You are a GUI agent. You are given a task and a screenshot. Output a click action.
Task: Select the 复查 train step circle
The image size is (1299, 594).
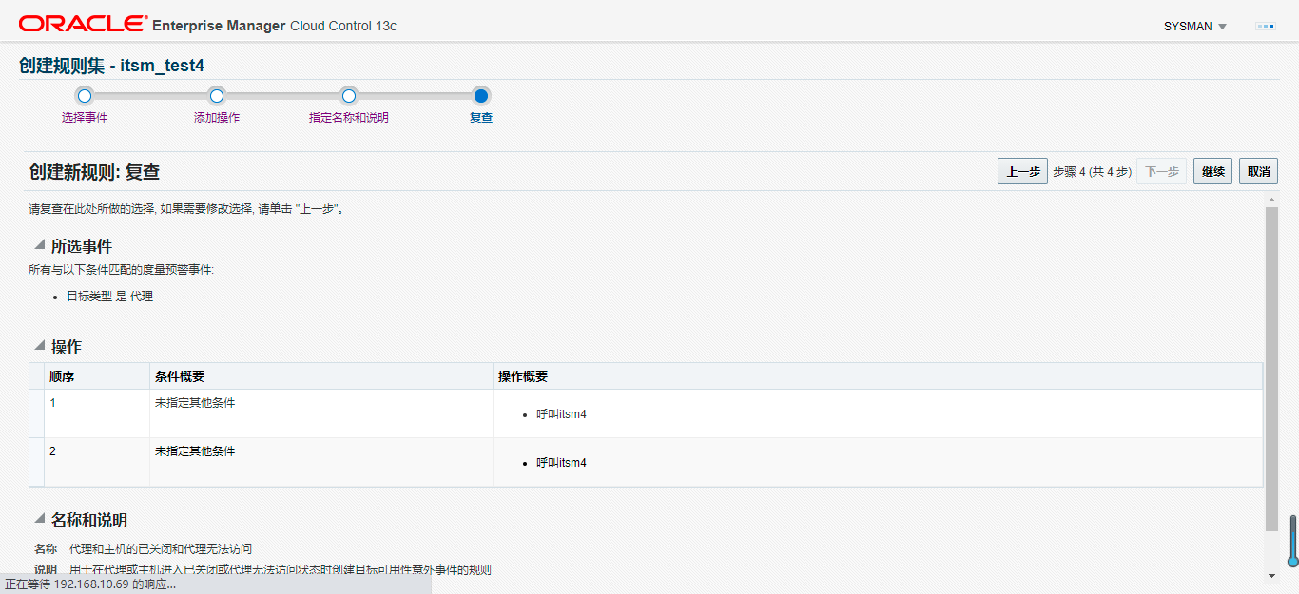point(481,95)
